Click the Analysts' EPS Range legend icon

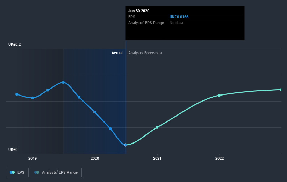[37, 172]
